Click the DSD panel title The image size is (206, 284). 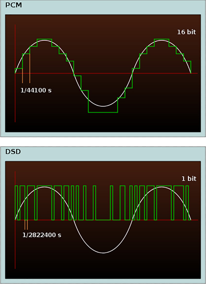13,152
